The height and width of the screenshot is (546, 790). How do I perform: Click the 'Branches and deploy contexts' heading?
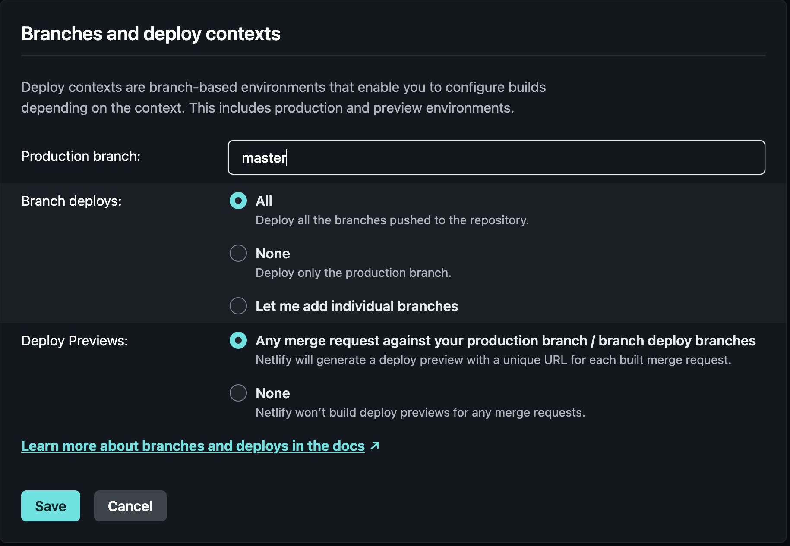(151, 34)
